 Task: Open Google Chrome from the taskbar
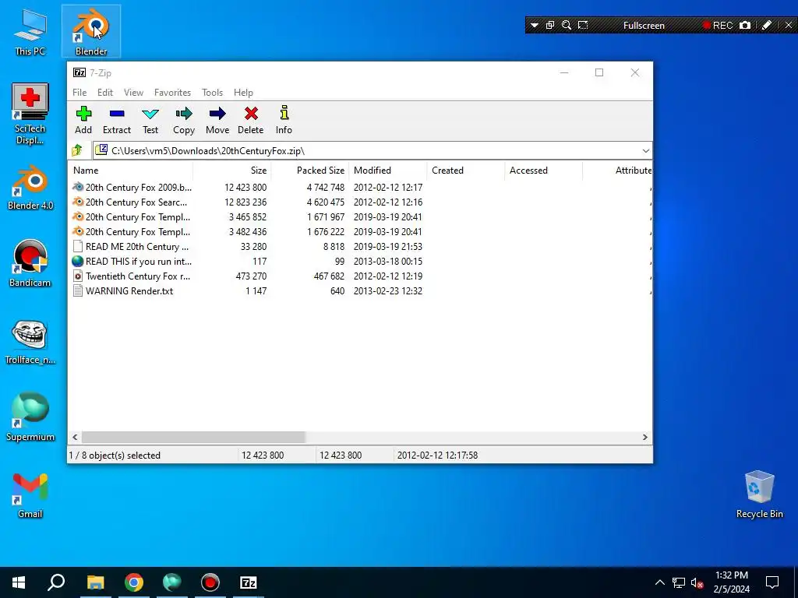pos(133,582)
